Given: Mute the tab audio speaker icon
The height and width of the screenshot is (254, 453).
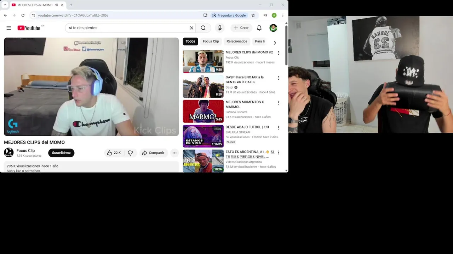Looking at the screenshot, I should 57,5.
